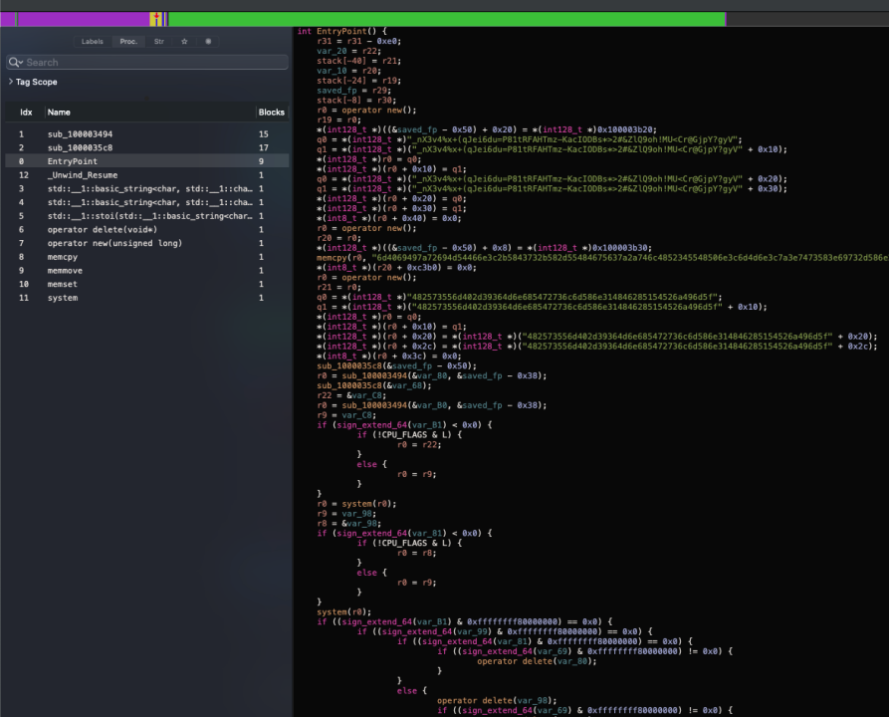
Task: Open the Str strings tab
Action: pos(158,42)
